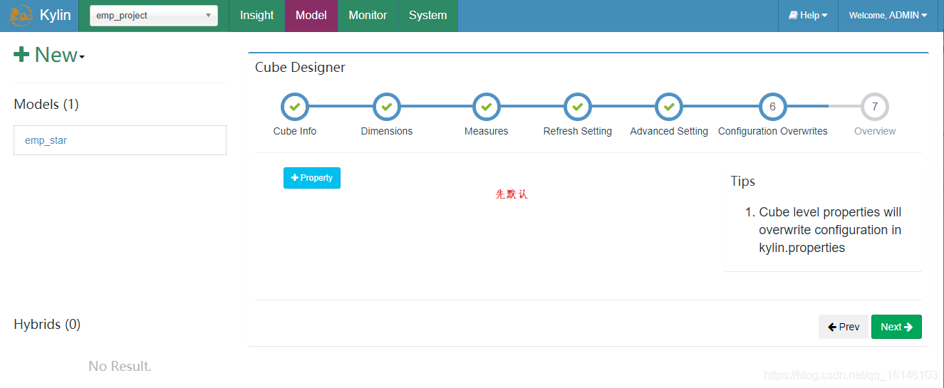Click step 6 Configuration Overwrites circle
Image resolution: width=944 pixels, height=388 pixels.
click(772, 107)
